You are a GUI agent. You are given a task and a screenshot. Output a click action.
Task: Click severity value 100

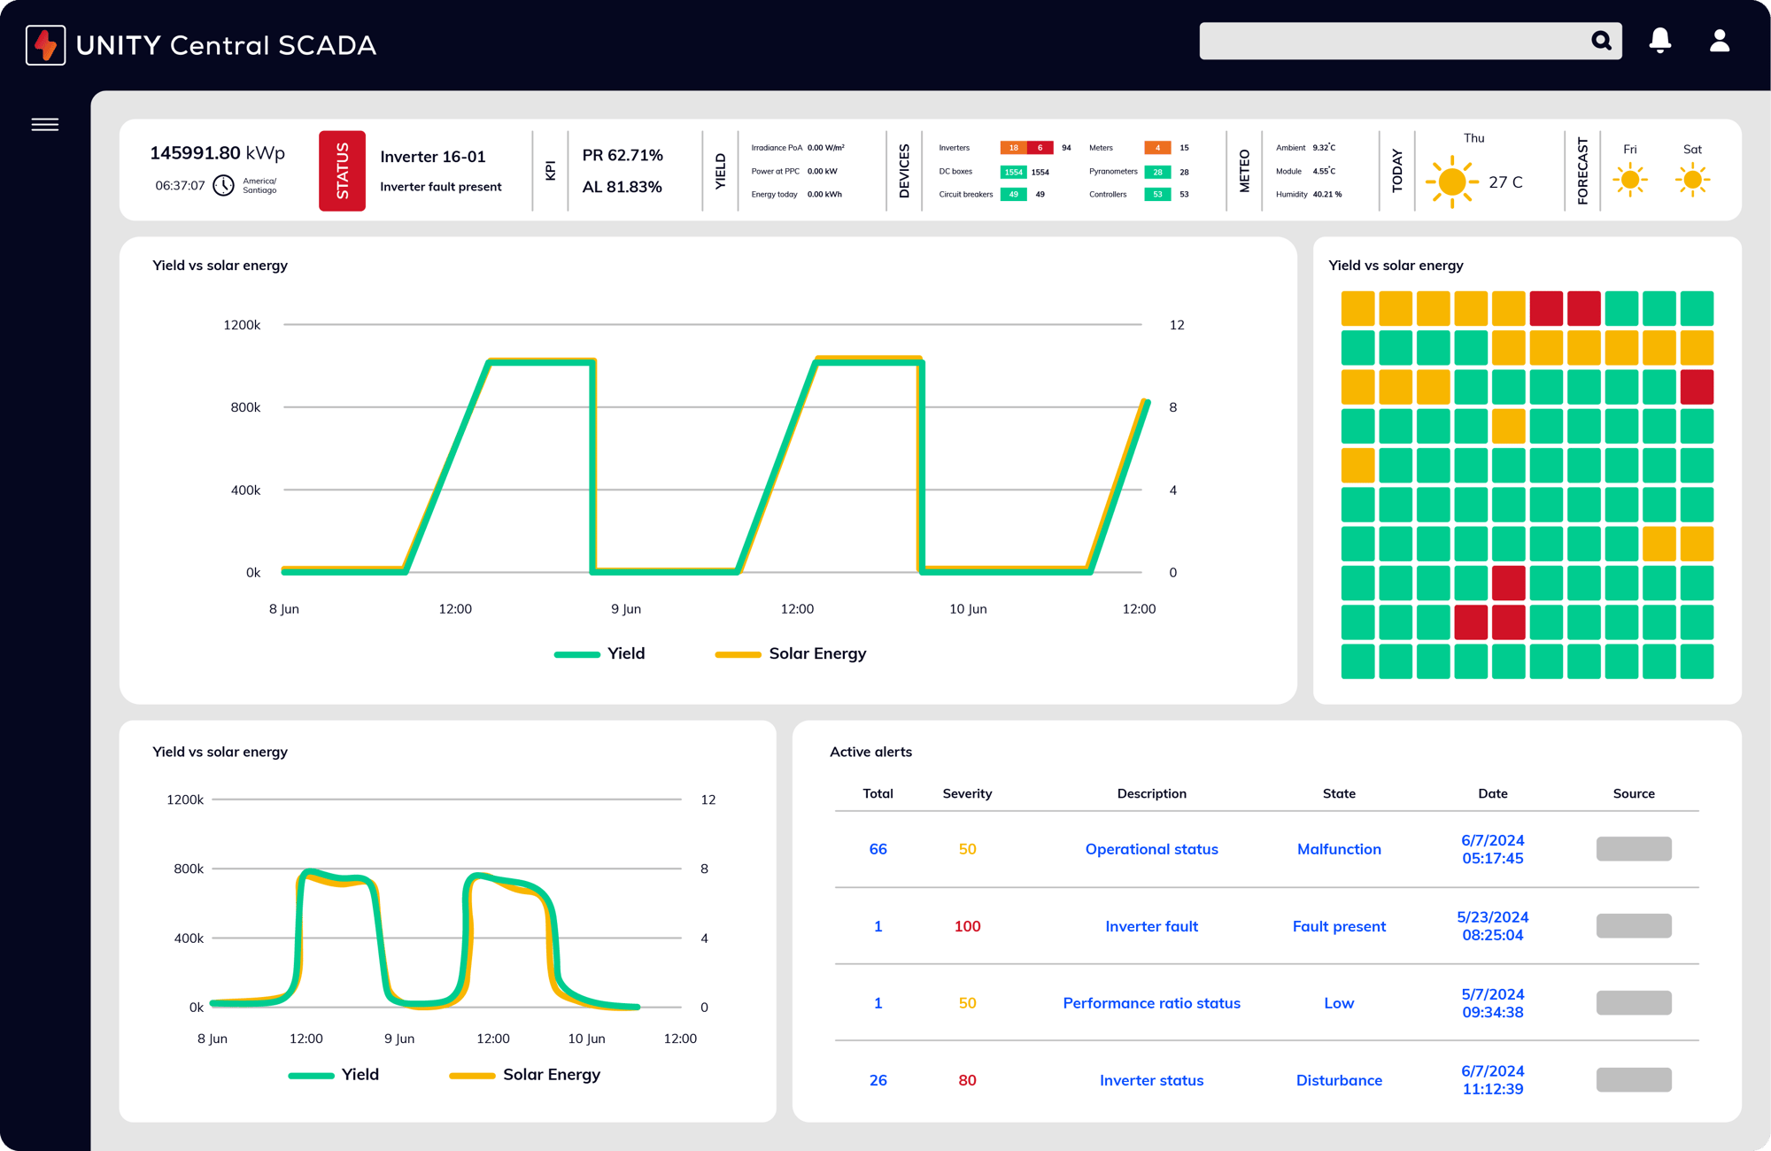967,926
